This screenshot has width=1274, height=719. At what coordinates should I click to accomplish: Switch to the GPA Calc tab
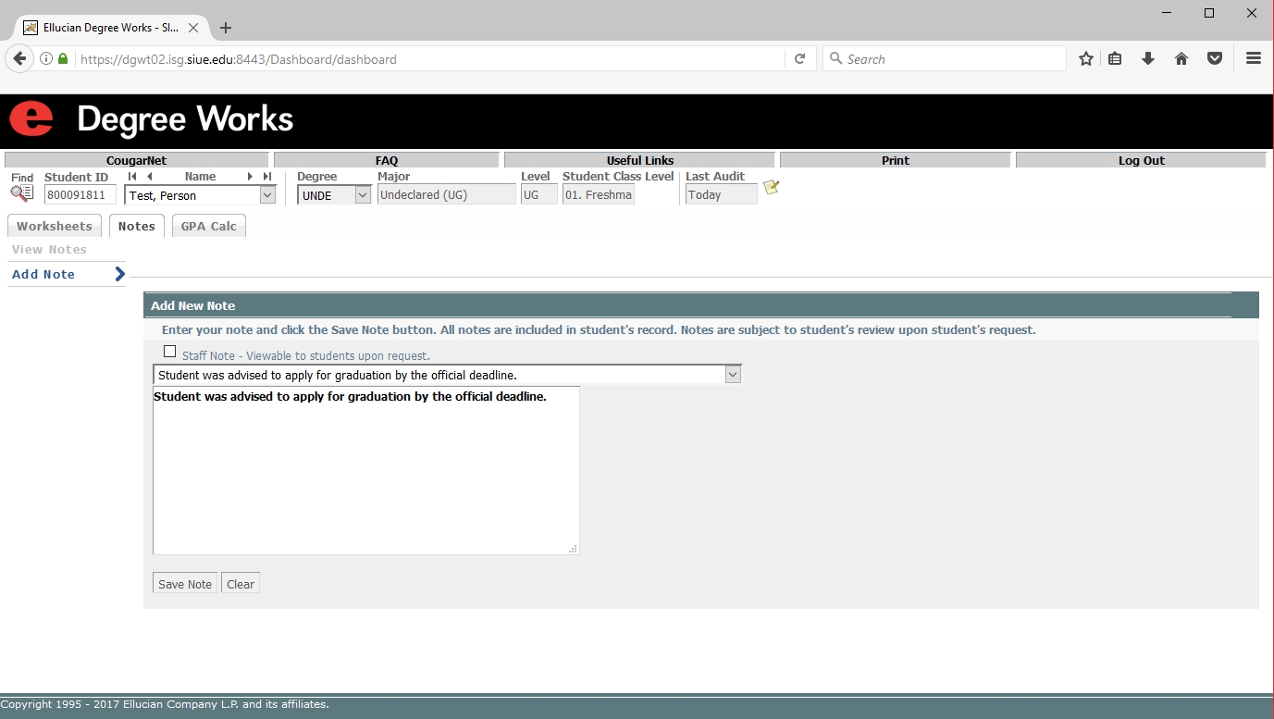point(208,226)
